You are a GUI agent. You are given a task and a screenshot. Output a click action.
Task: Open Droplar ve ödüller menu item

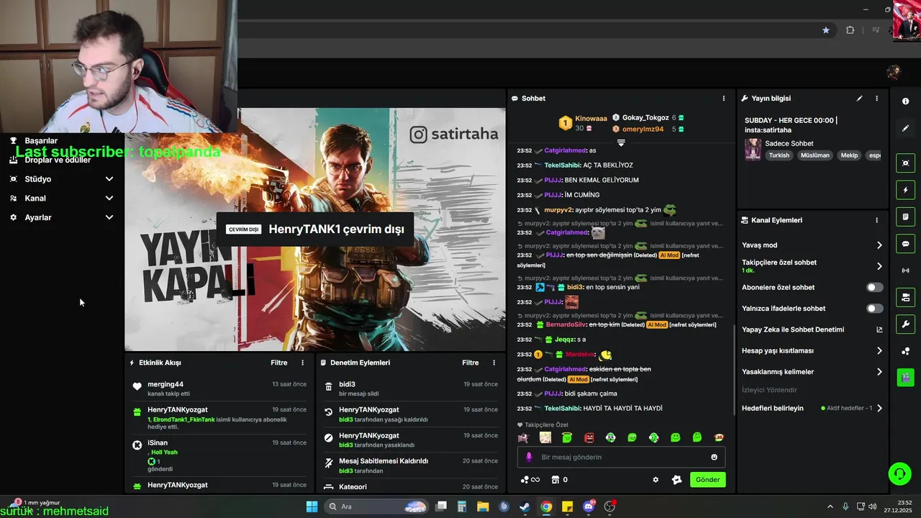[58, 160]
